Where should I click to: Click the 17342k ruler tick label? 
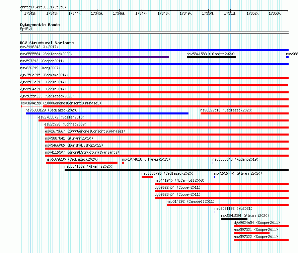click(30, 13)
